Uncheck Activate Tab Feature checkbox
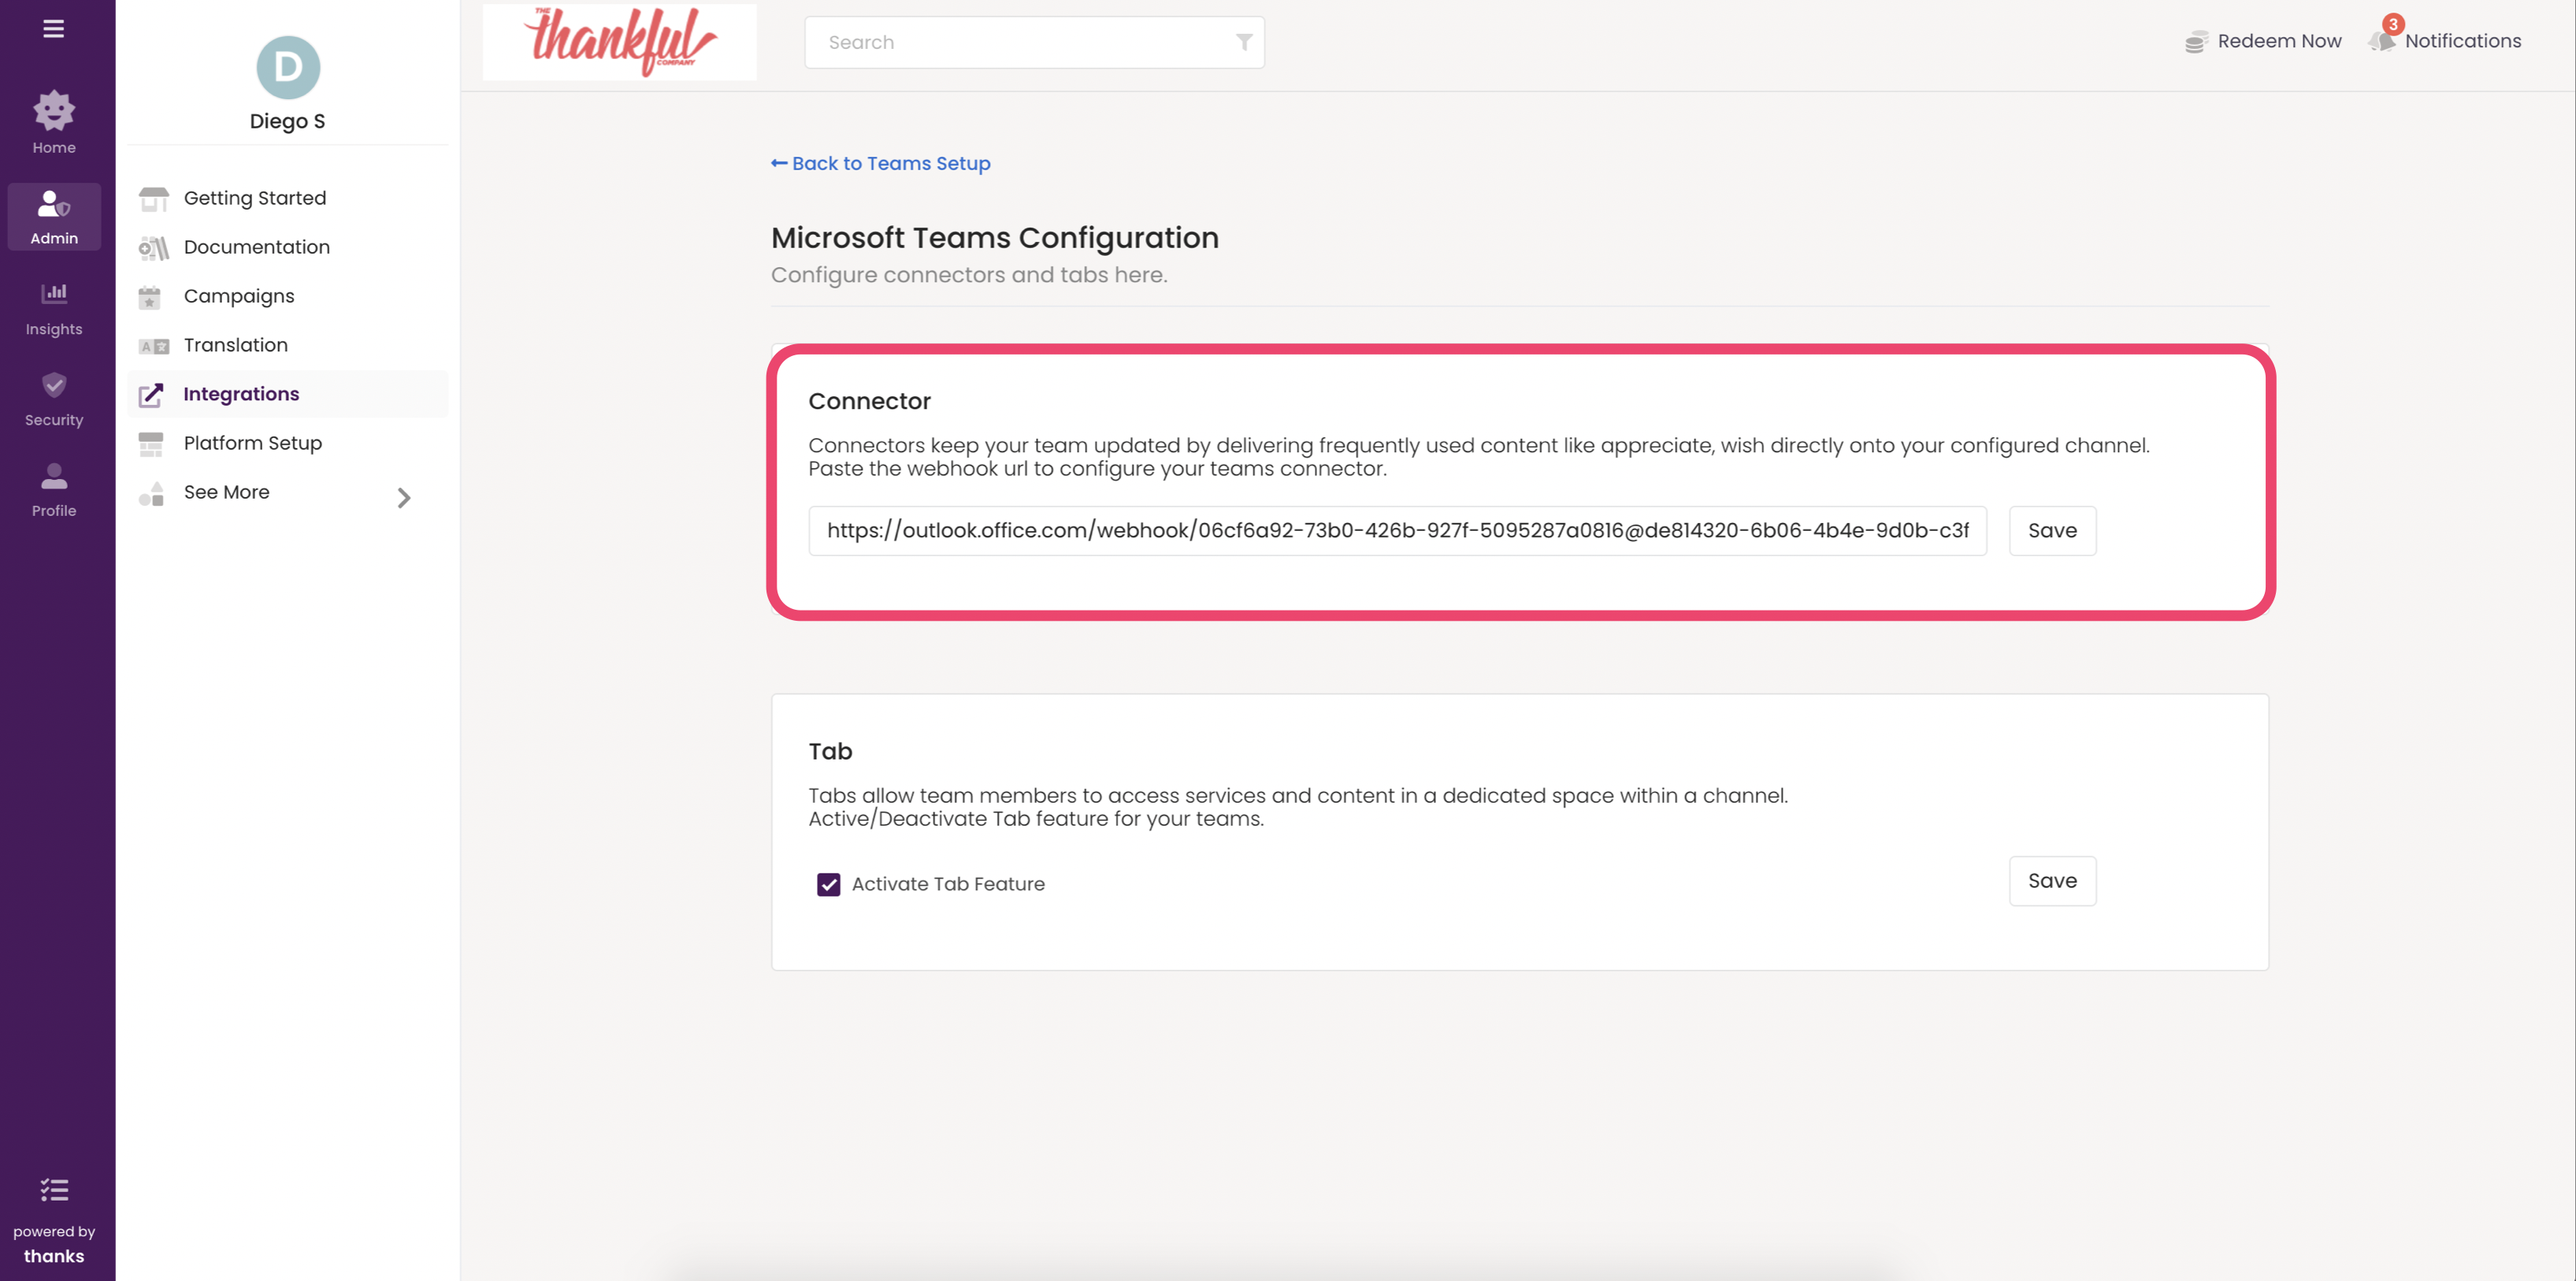This screenshot has height=1281, width=2576. [828, 884]
